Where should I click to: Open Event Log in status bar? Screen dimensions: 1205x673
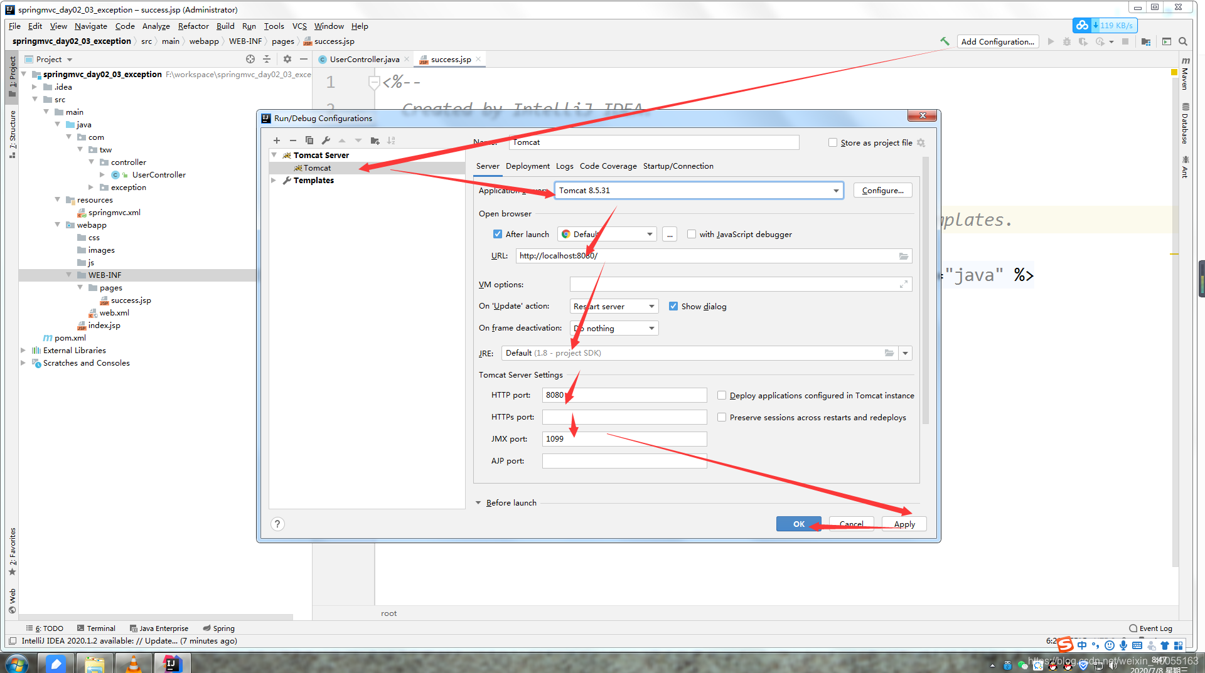(1150, 628)
